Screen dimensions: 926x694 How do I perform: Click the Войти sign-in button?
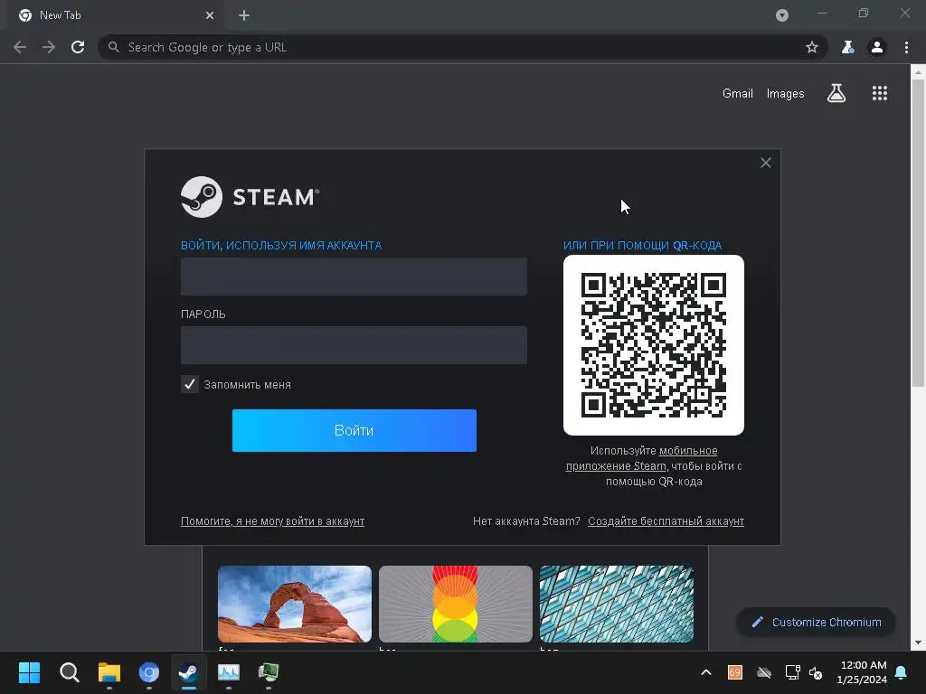tap(354, 430)
